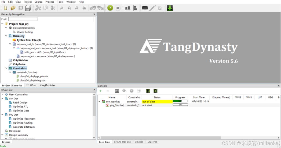The image size is (281, 148).
Task: Collapse the Hierarchy tree node
Action: coord(6,36)
